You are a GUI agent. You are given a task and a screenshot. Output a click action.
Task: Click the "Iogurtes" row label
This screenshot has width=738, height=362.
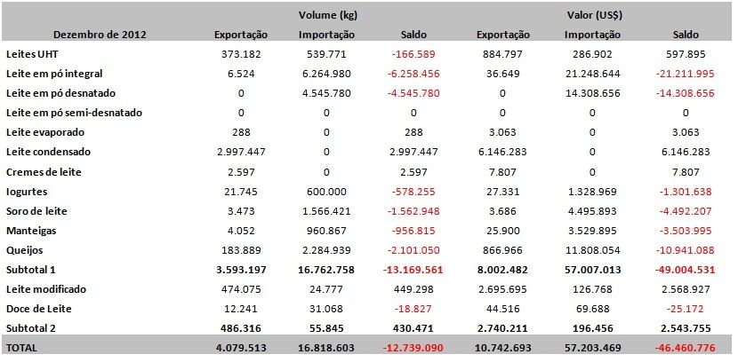[x=27, y=191]
